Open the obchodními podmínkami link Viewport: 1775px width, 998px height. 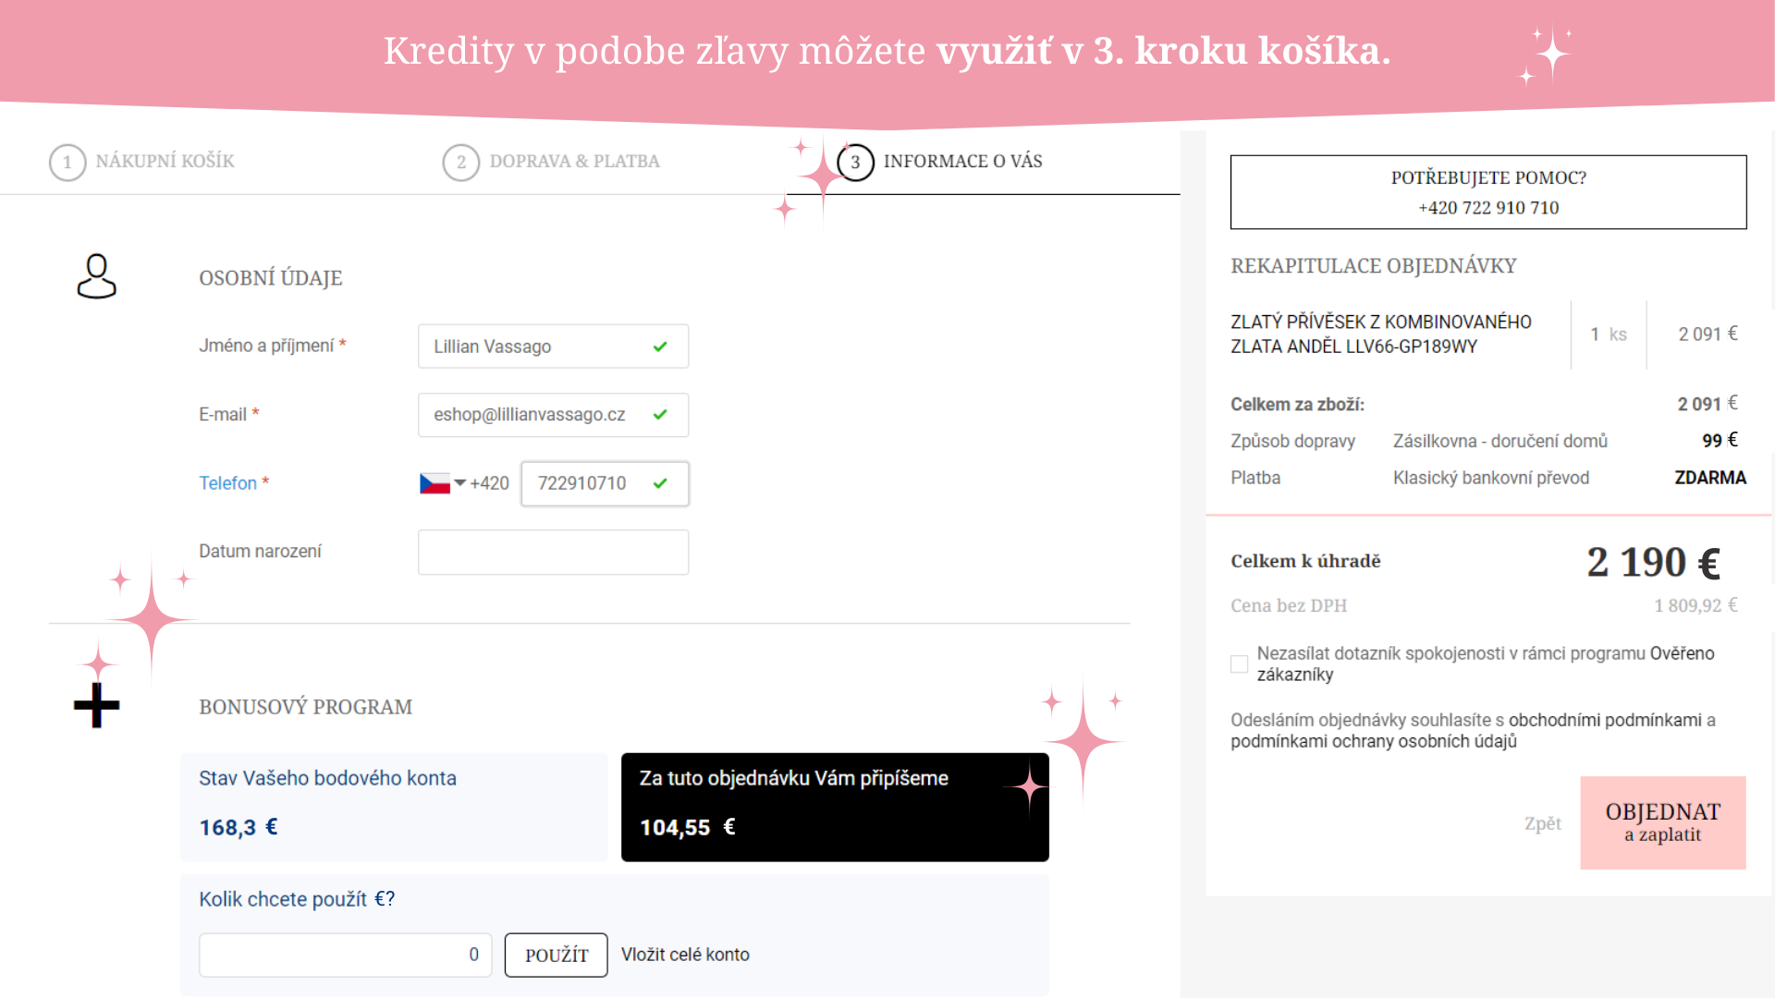(x=1605, y=720)
